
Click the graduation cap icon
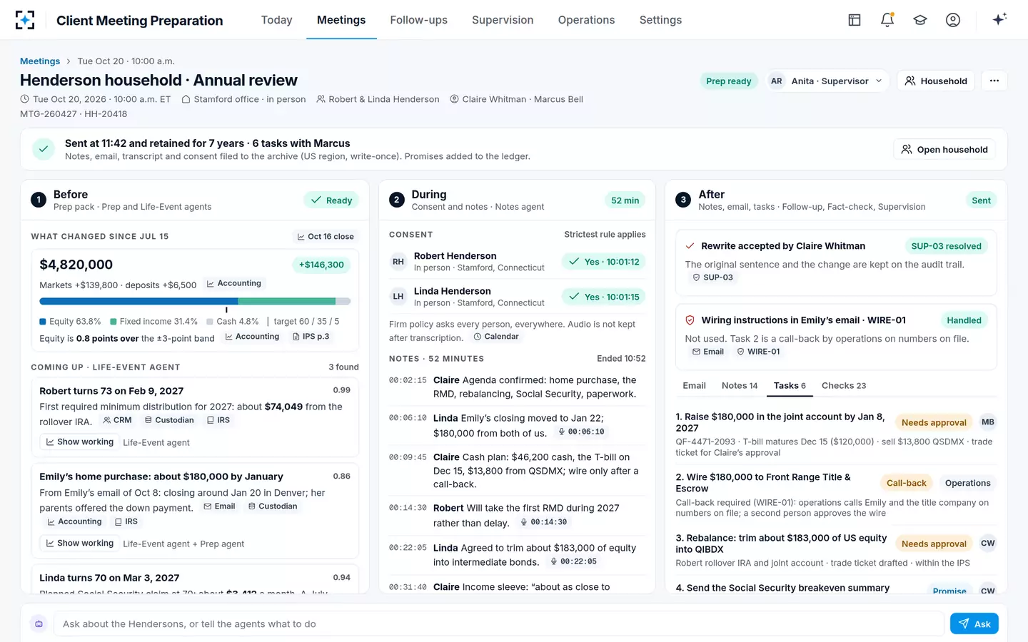coord(920,20)
